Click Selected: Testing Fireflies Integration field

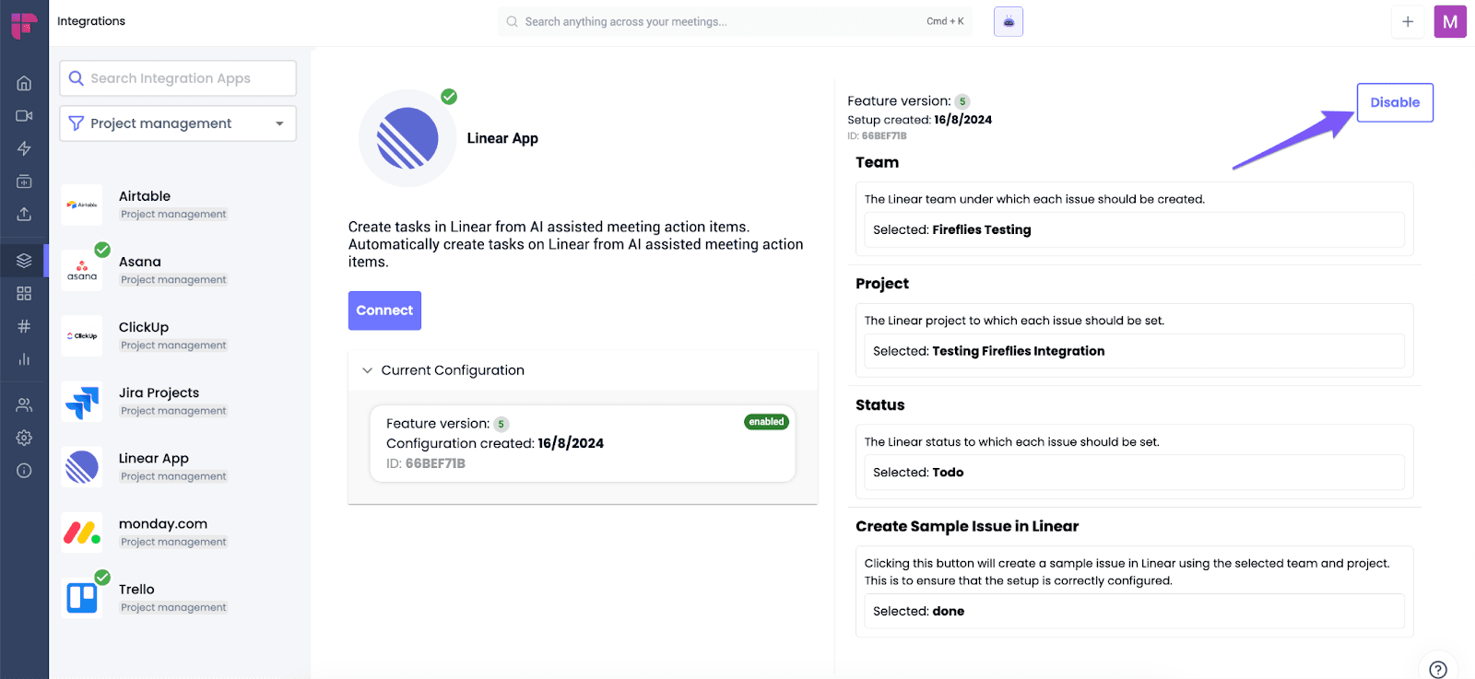1134,351
